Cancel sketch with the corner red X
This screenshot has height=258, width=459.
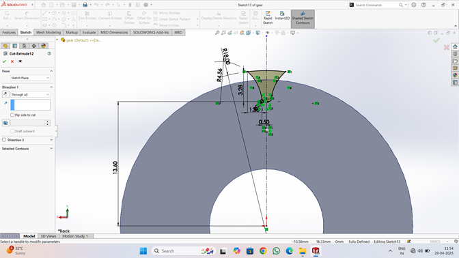click(446, 47)
